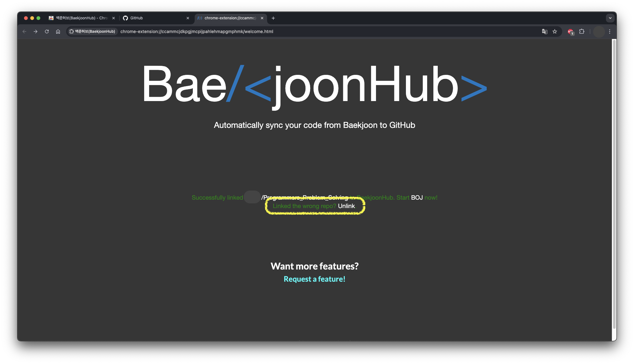
Task: Bookmark page with the star icon
Action: [x=555, y=32]
